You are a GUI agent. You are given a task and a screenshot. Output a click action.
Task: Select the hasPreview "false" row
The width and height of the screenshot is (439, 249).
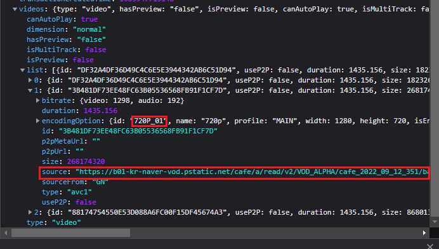coord(67,39)
